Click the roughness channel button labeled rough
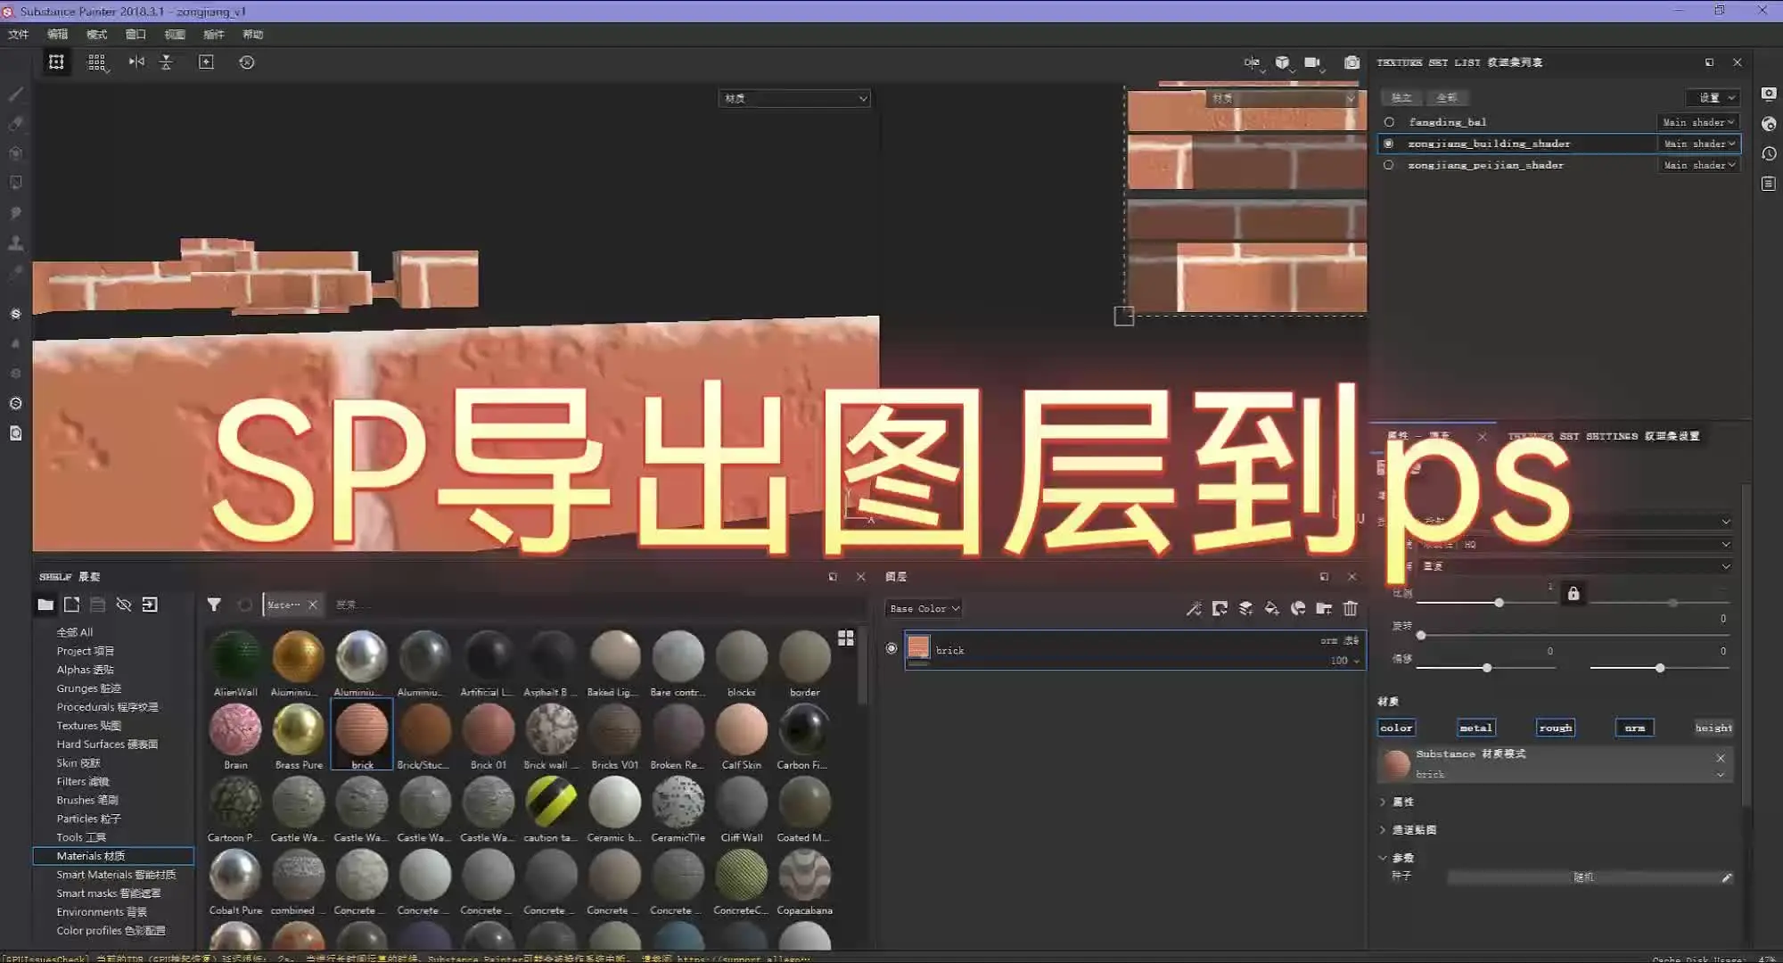1783x963 pixels. coord(1555,727)
